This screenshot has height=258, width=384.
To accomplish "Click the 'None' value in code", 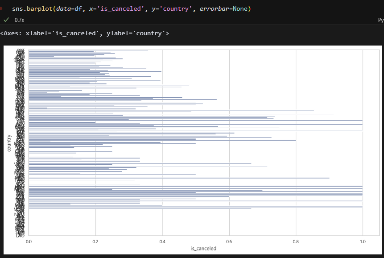I will 240,9.
